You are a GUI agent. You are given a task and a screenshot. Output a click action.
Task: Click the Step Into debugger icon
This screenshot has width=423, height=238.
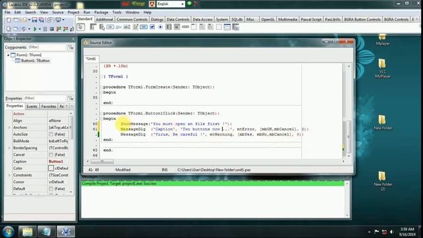pyautogui.click(x=59, y=29)
